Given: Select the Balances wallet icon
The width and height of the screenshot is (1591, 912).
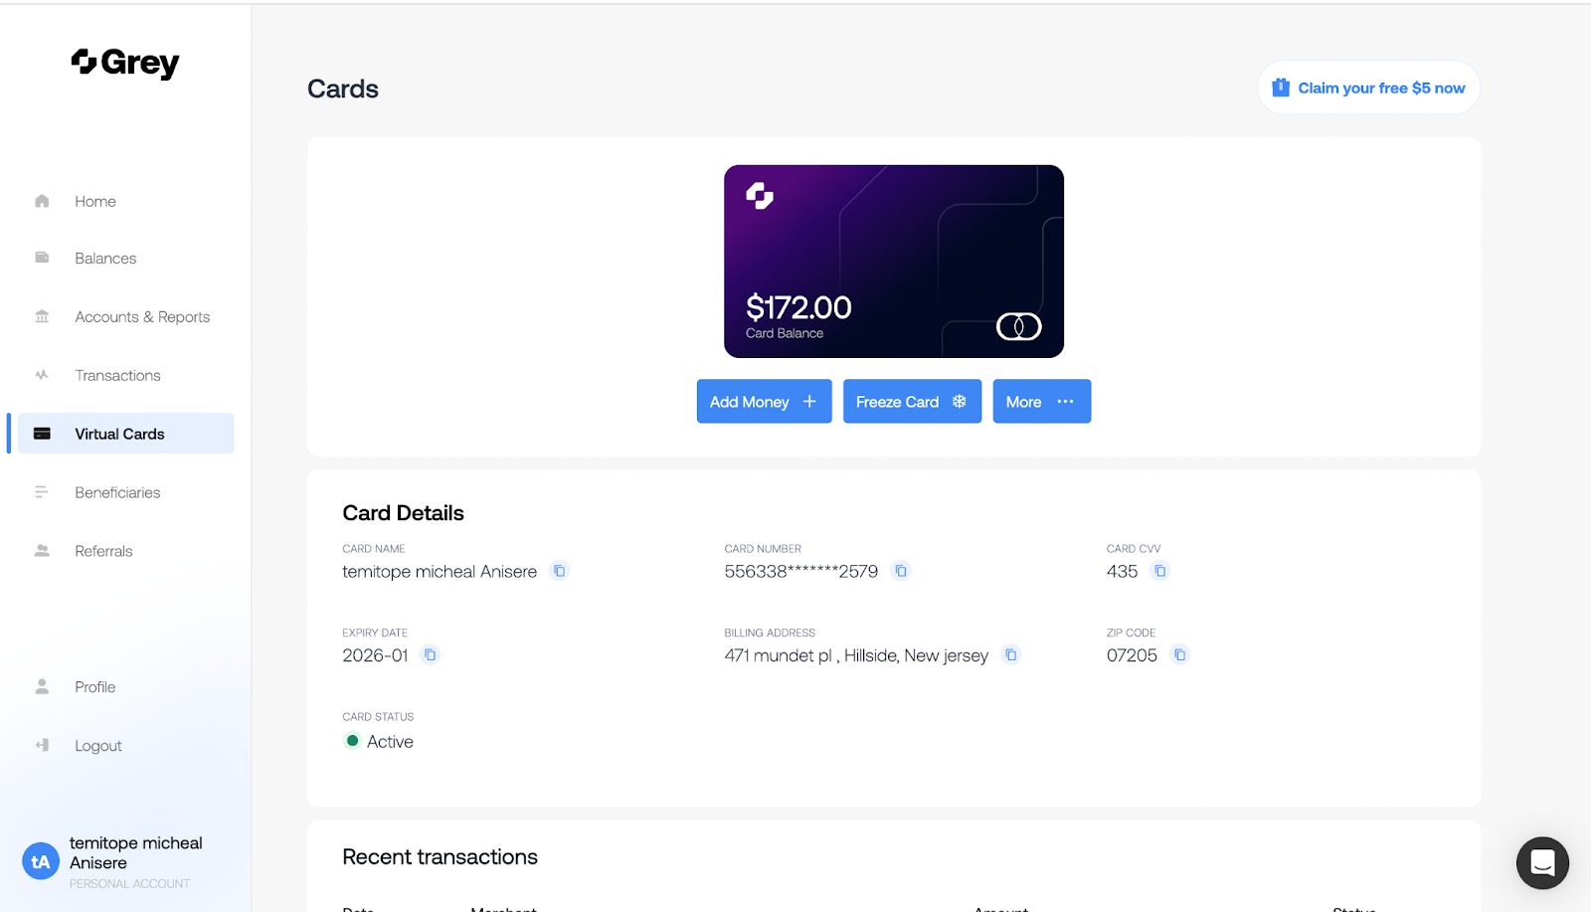Looking at the screenshot, I should (x=41, y=258).
